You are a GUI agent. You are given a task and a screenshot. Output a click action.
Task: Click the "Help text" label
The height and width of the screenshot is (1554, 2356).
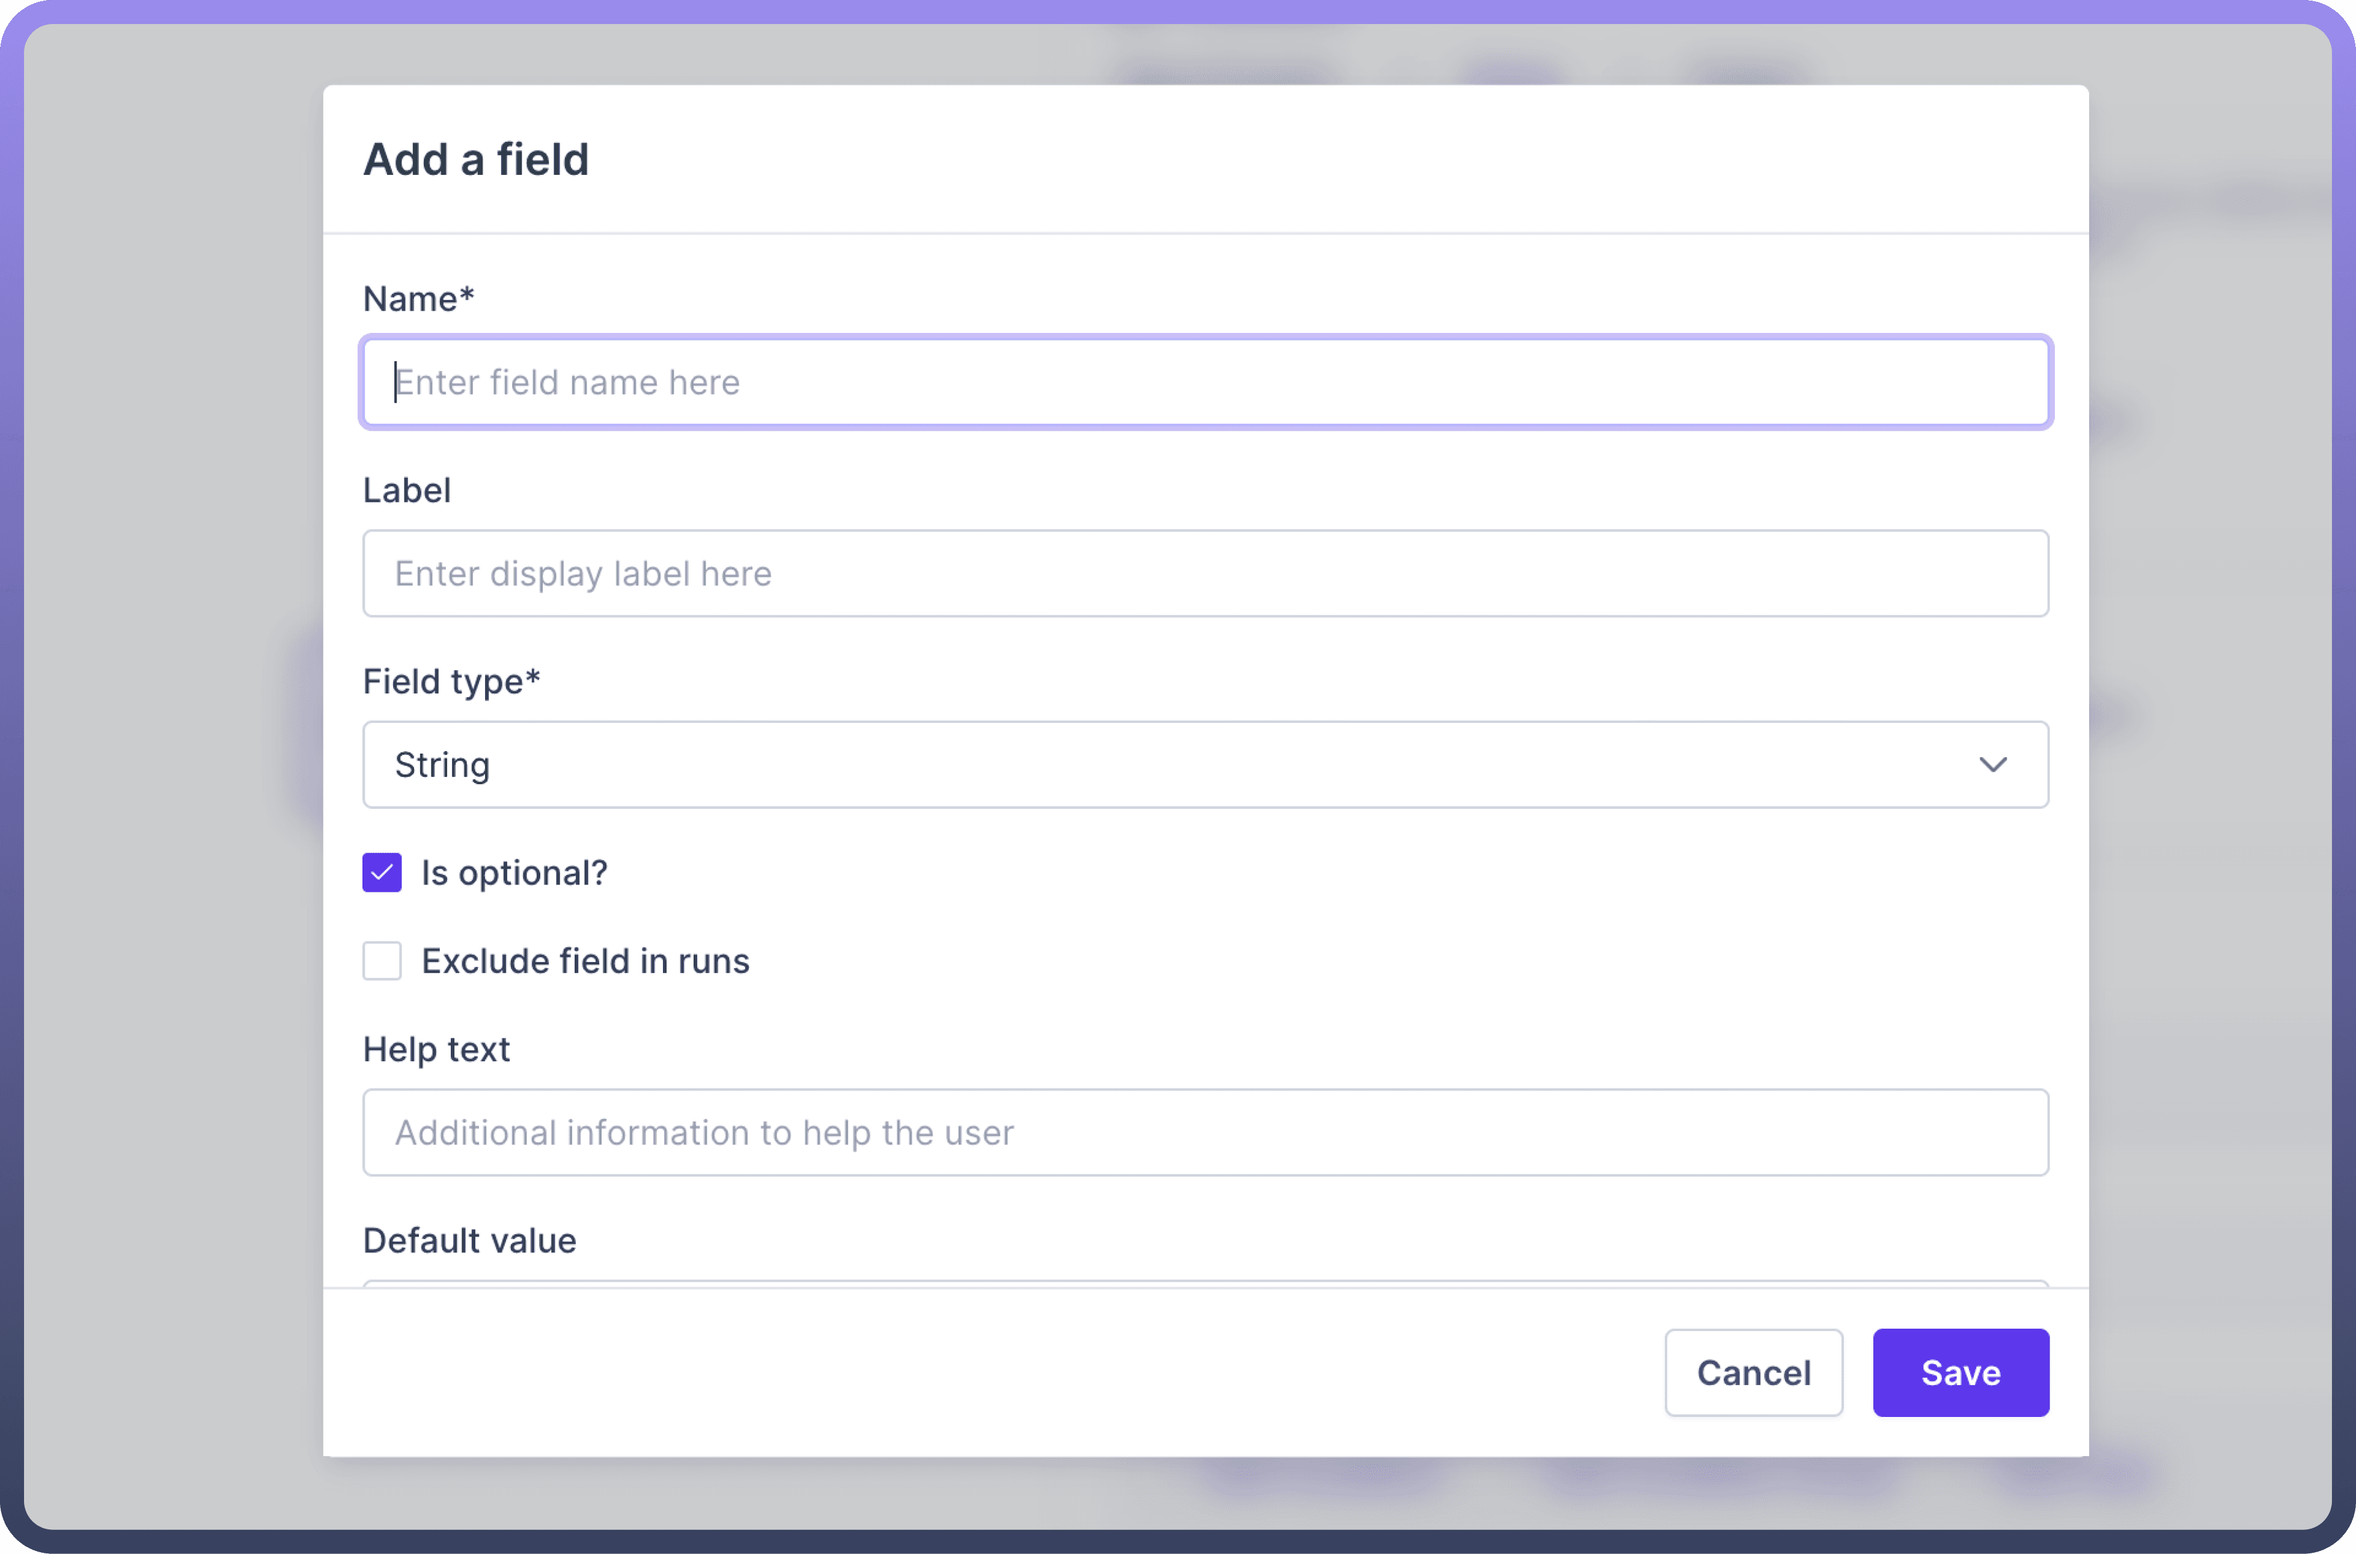[436, 1050]
